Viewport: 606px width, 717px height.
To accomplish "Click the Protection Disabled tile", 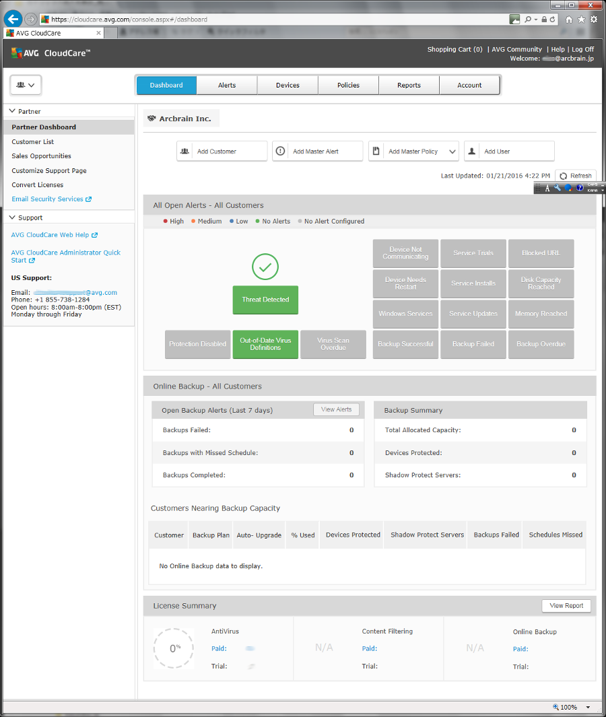I will (197, 344).
